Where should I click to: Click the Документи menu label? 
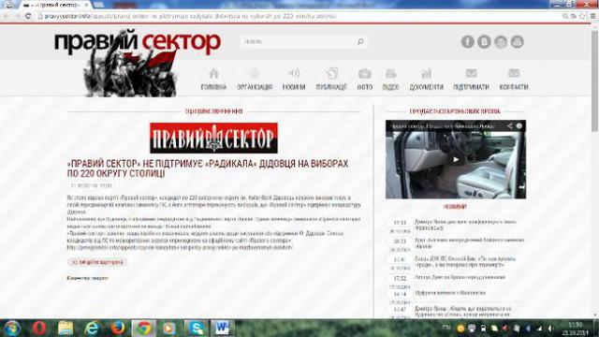(427, 87)
